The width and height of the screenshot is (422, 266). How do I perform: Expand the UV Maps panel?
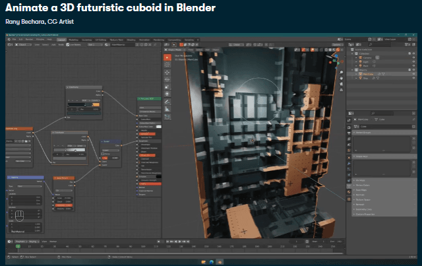click(x=385, y=180)
